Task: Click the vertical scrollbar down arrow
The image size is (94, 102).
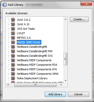Action: [x=66, y=81]
